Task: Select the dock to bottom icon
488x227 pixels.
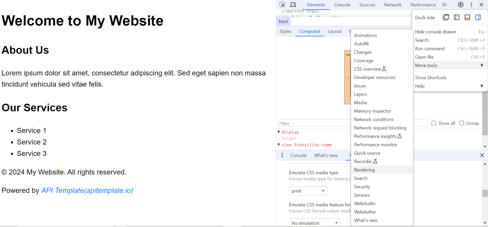Action: tap(467, 17)
